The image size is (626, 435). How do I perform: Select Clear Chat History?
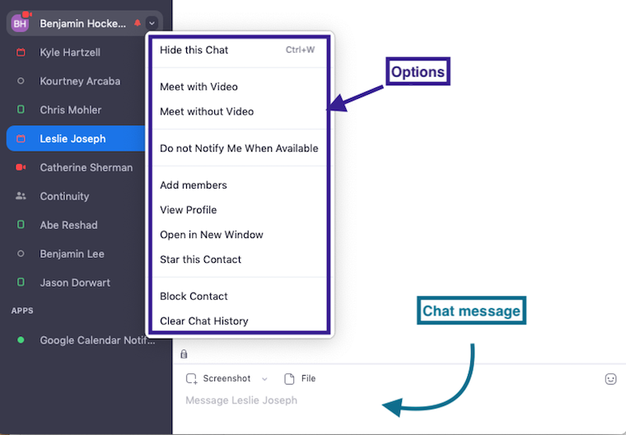coord(203,321)
